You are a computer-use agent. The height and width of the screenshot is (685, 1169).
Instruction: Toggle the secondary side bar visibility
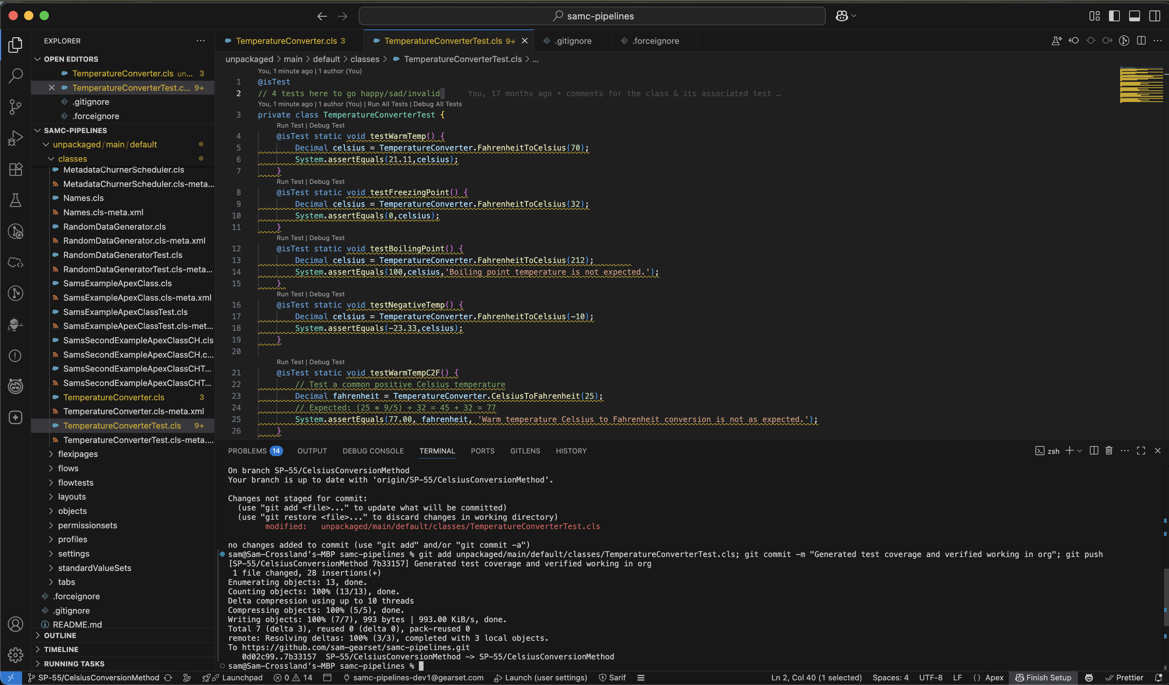point(1155,15)
